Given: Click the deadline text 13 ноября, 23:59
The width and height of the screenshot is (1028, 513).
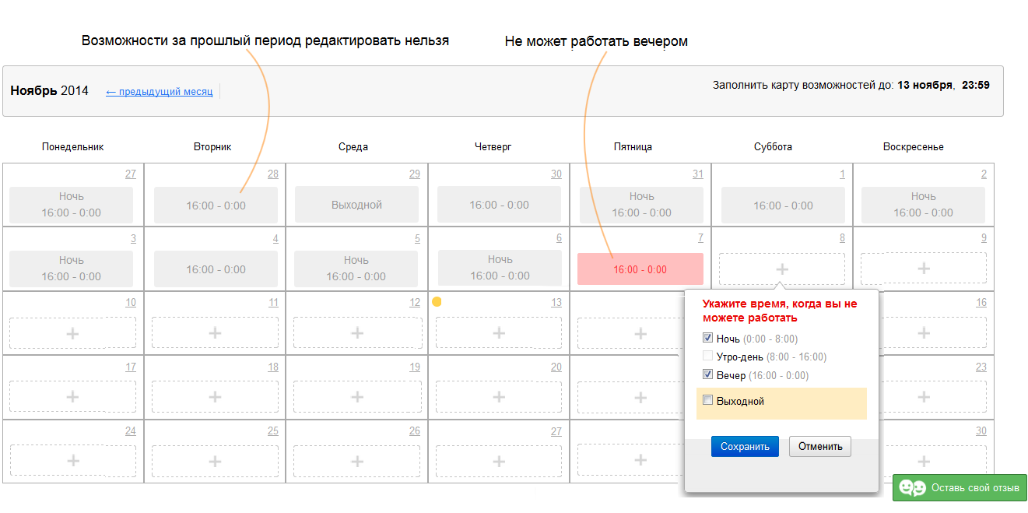Looking at the screenshot, I should [x=944, y=85].
